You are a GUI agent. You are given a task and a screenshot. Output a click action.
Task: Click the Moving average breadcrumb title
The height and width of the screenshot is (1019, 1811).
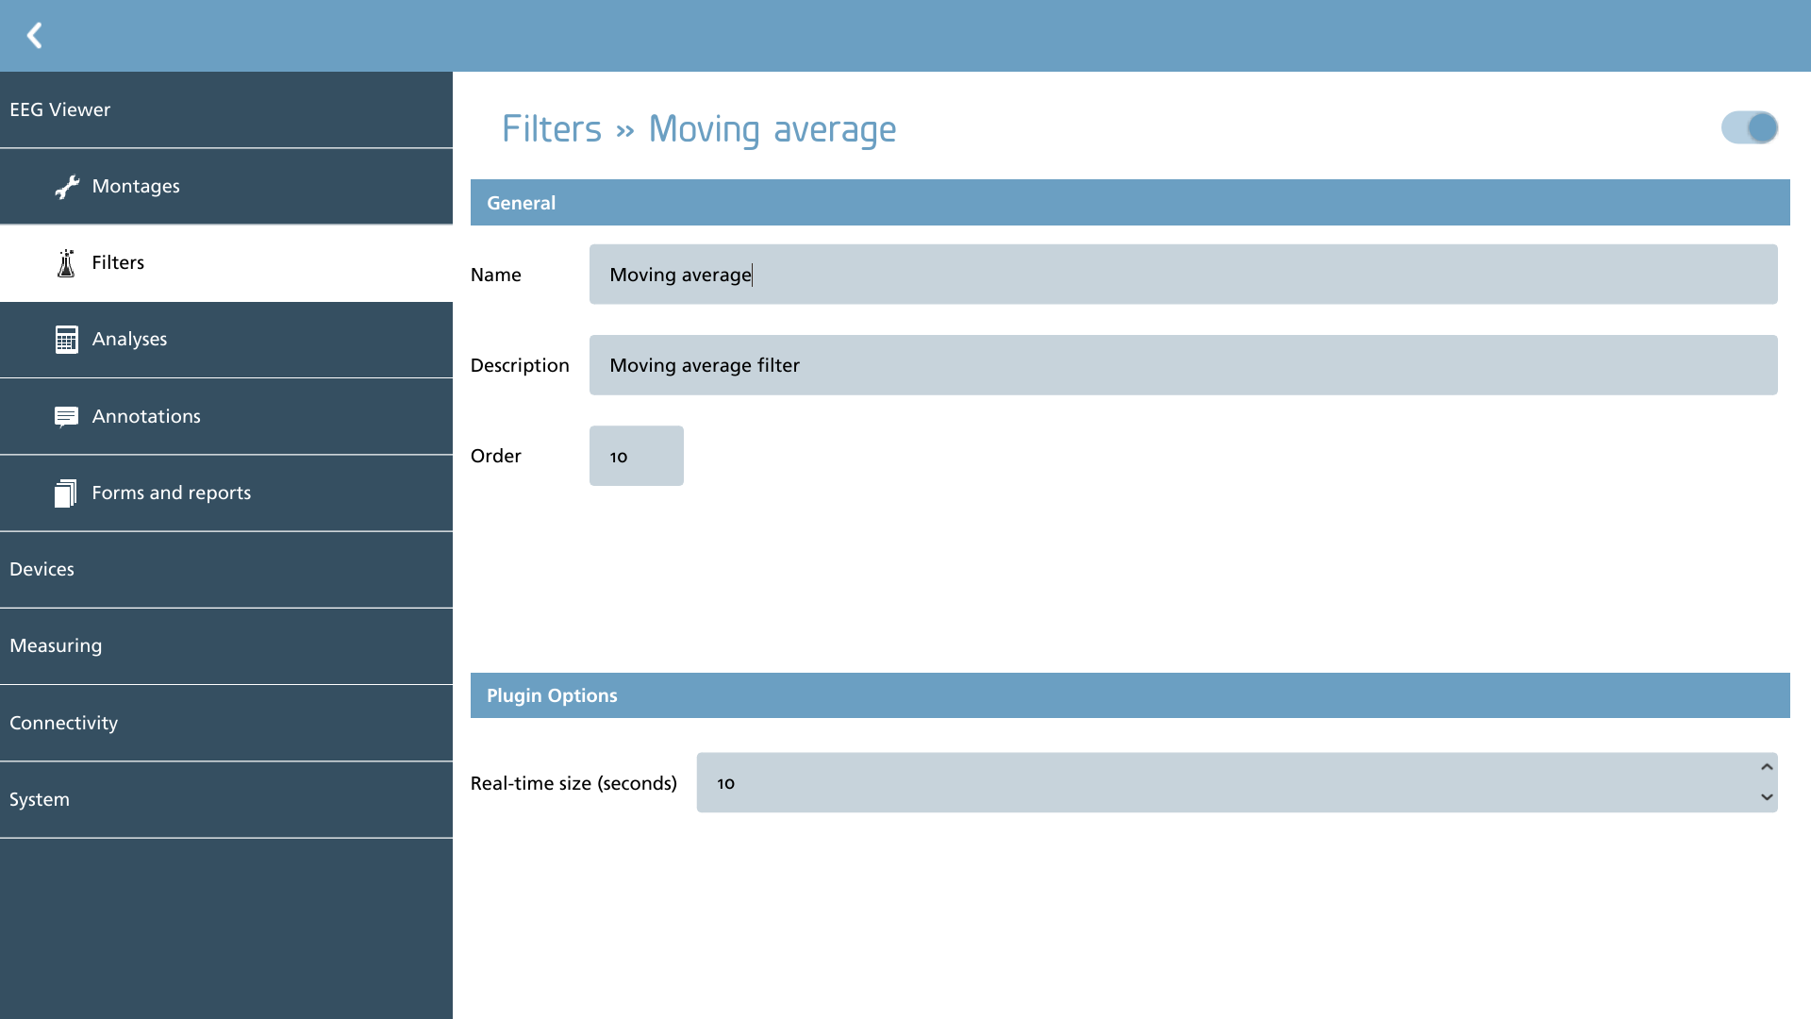(x=773, y=129)
